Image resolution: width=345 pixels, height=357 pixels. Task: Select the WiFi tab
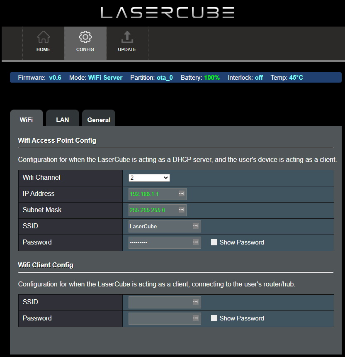(26, 120)
